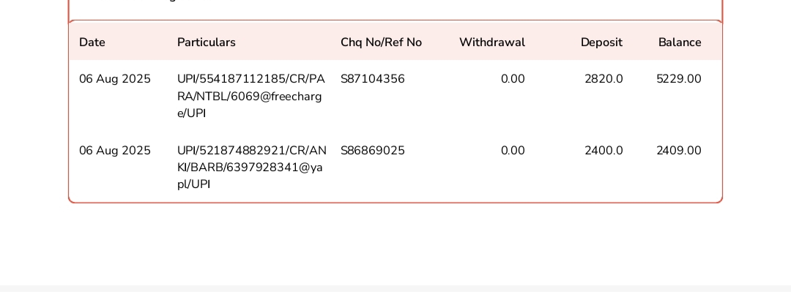This screenshot has height=294, width=791.
Task: Select the BARB UPI transaction particulars
Action: 250,167
